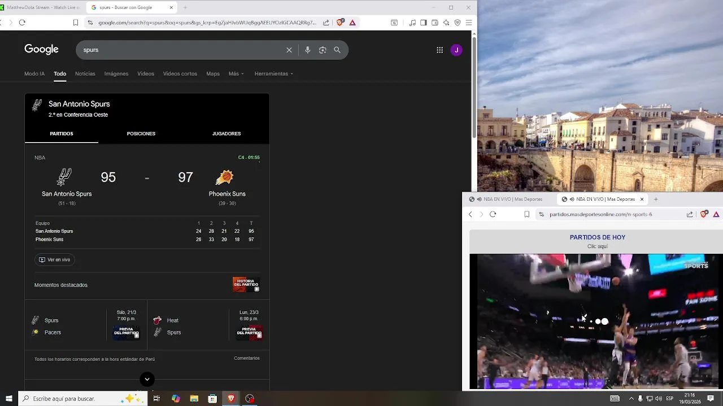Image resolution: width=723 pixels, height=406 pixels.
Task: Open the tab search icon in toolbar
Action: click(x=394, y=23)
